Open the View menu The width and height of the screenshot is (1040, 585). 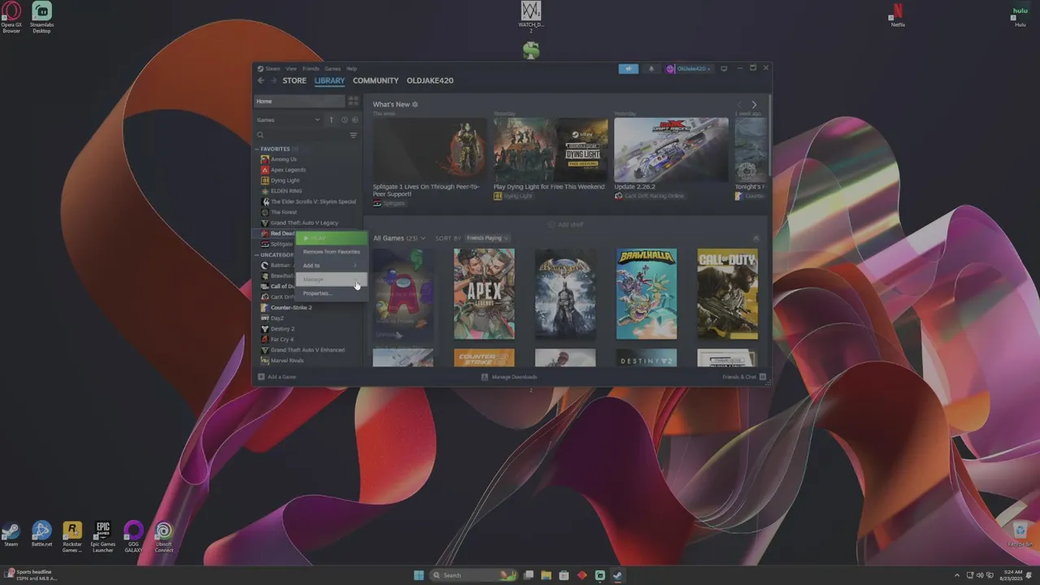point(291,69)
